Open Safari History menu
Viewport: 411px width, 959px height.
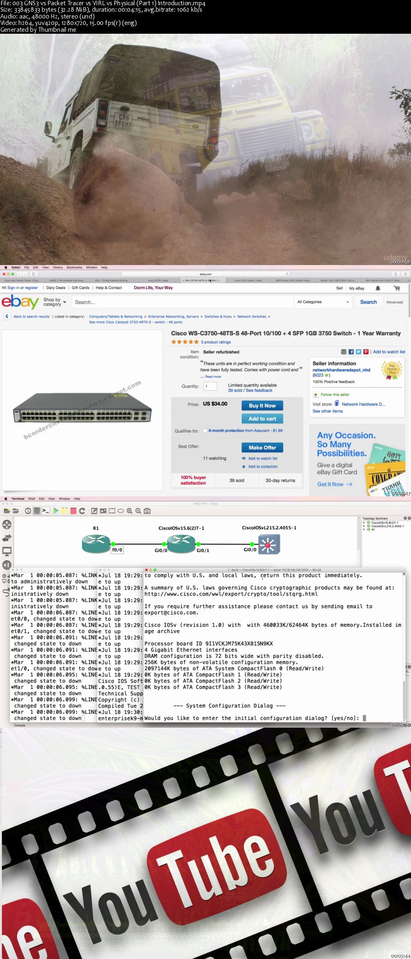pyautogui.click(x=58, y=267)
